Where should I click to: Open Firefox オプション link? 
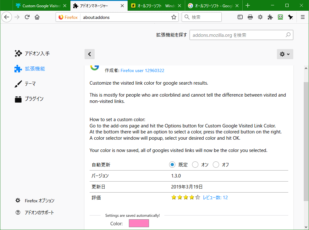tap(35, 201)
